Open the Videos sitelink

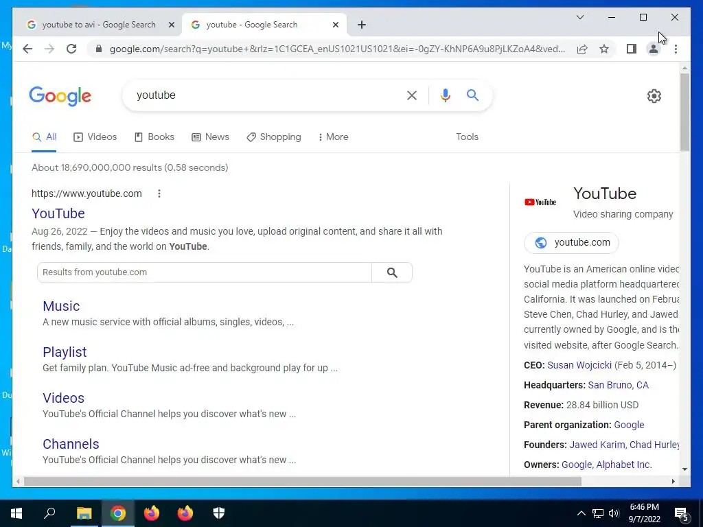(x=63, y=398)
